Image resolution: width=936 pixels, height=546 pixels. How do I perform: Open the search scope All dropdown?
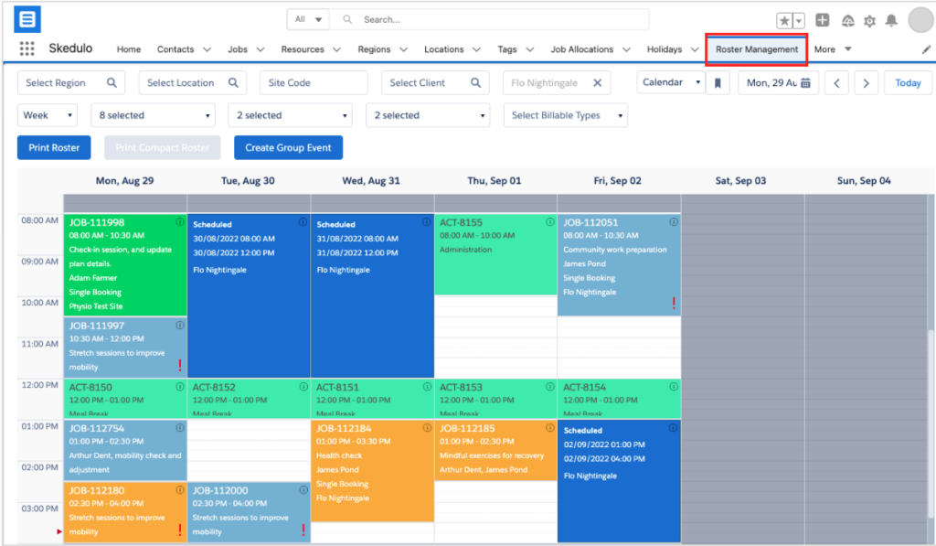tap(308, 20)
